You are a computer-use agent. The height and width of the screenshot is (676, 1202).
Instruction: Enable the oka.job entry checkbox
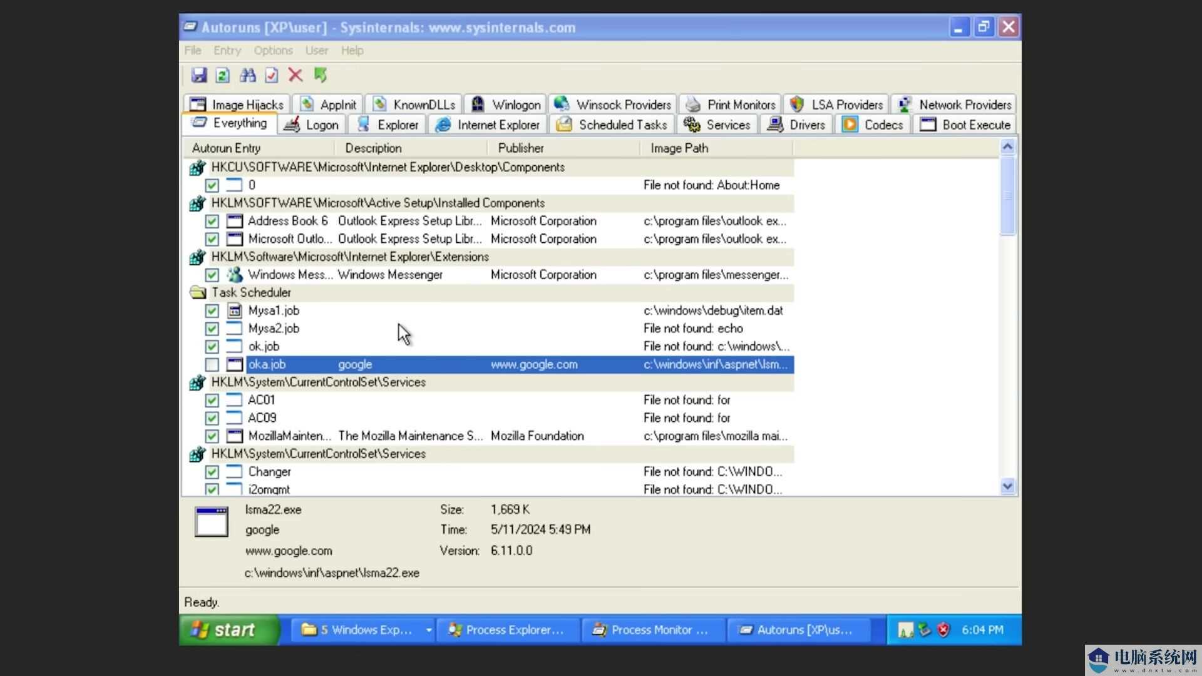[212, 364]
